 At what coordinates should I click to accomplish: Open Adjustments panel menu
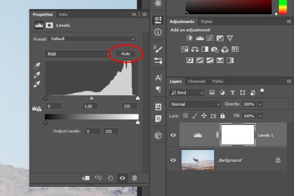[289, 22]
